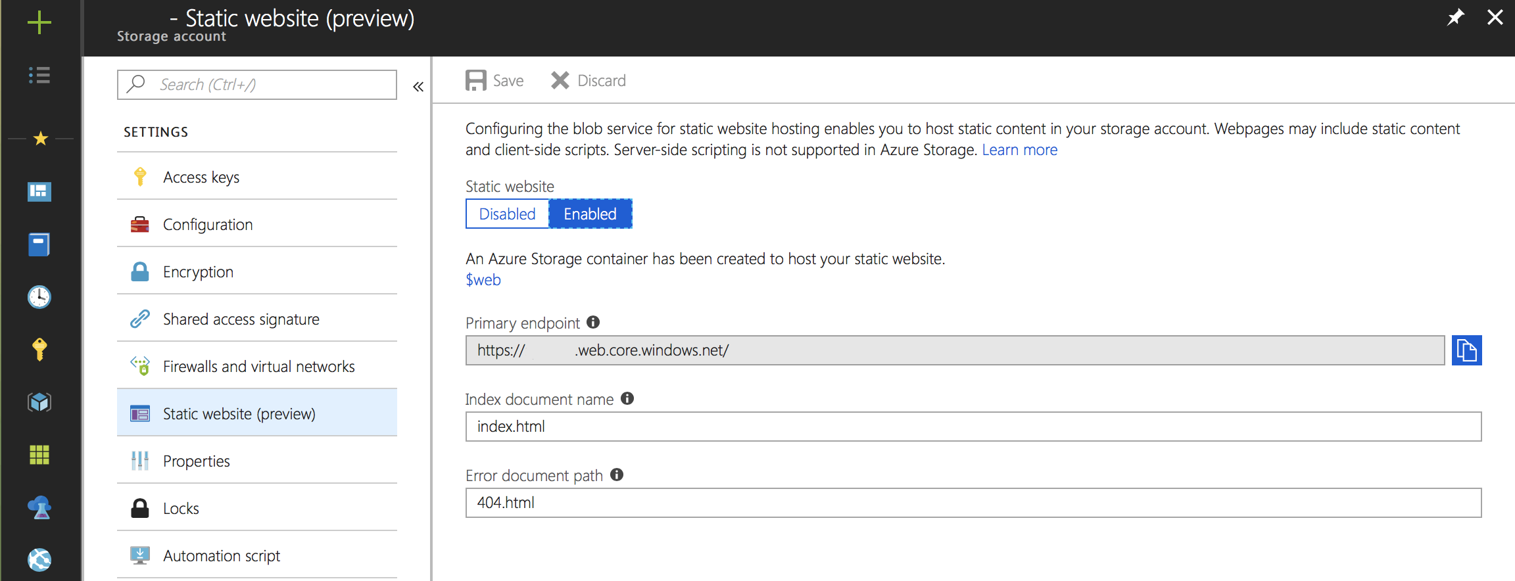Set Static website to Enabled
This screenshot has width=1515, height=581.
[x=590, y=214]
